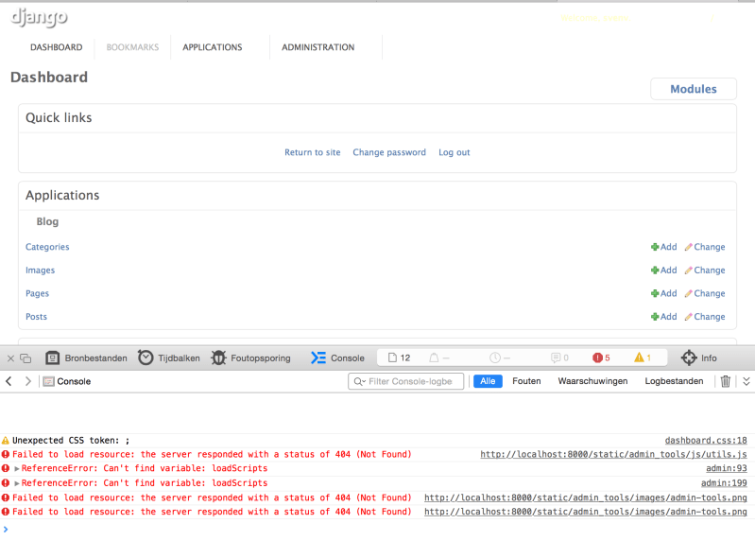Screen dimensions: 755x541
Task: Expand the ReferenceError at admin:93
Action: 17,468
